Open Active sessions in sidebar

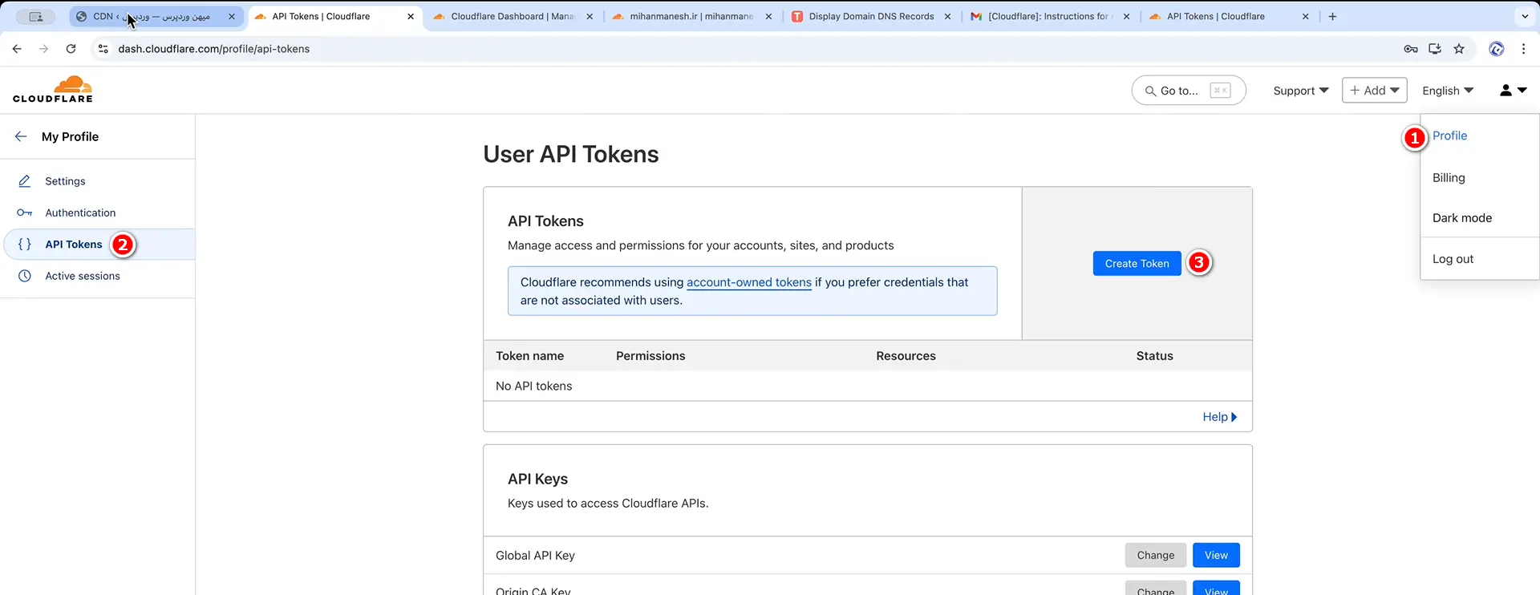point(83,276)
